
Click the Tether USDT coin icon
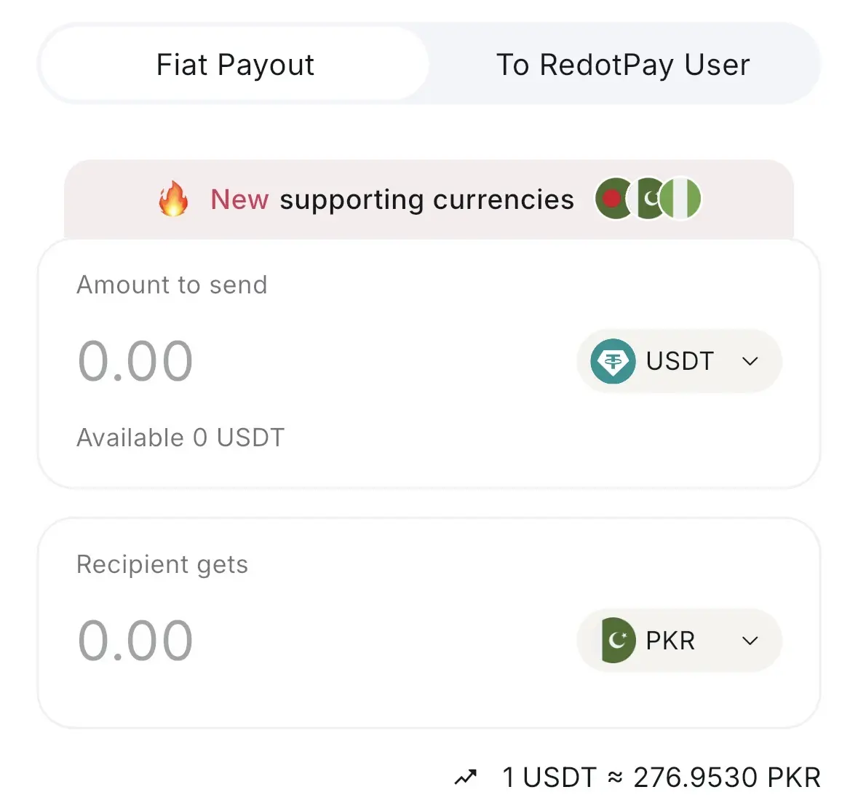pyautogui.click(x=613, y=361)
